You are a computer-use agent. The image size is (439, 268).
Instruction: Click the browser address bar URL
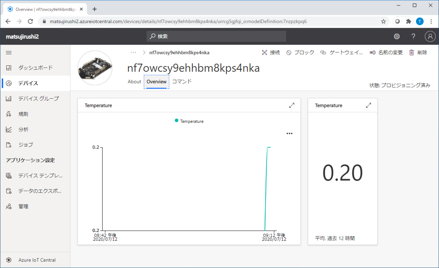tap(178, 21)
